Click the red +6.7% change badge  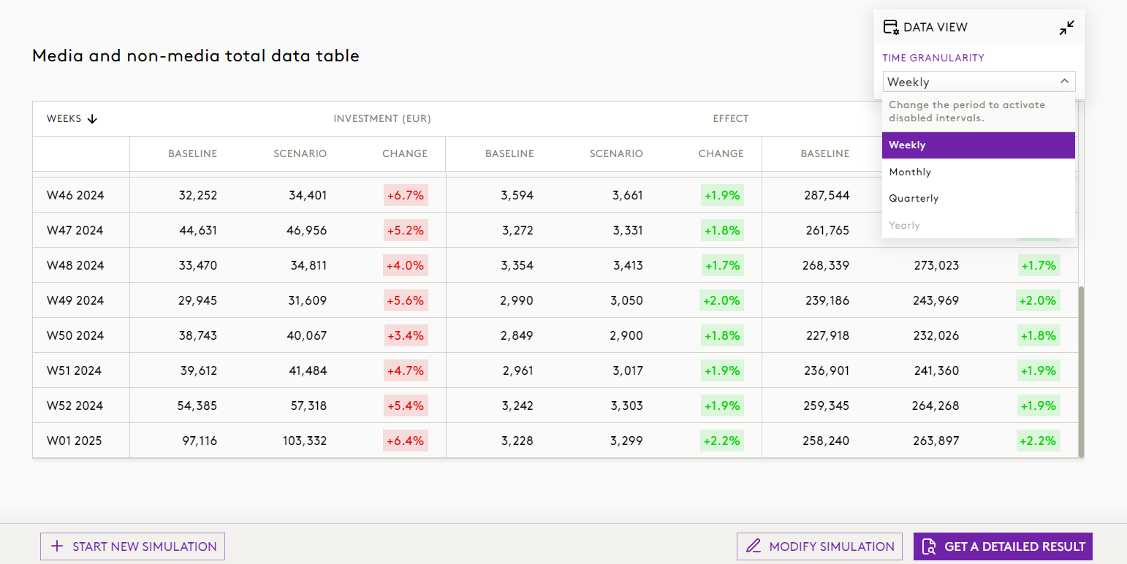(406, 195)
